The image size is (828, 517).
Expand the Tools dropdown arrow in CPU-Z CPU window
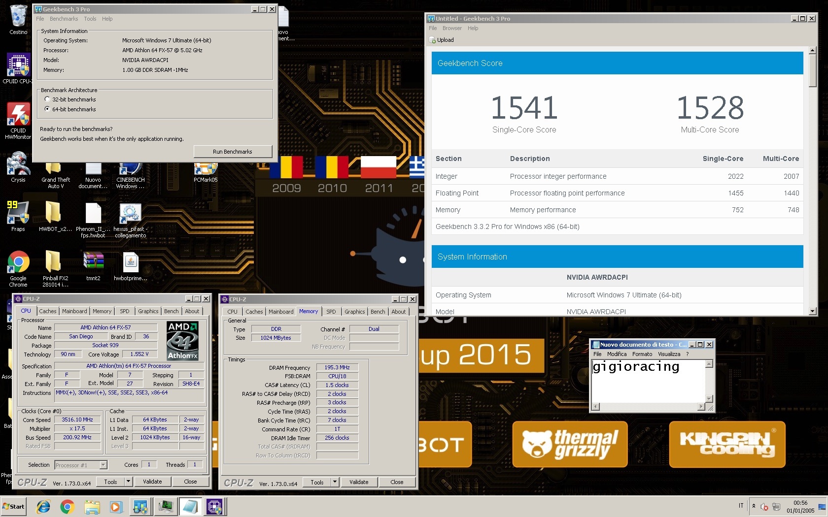128,482
